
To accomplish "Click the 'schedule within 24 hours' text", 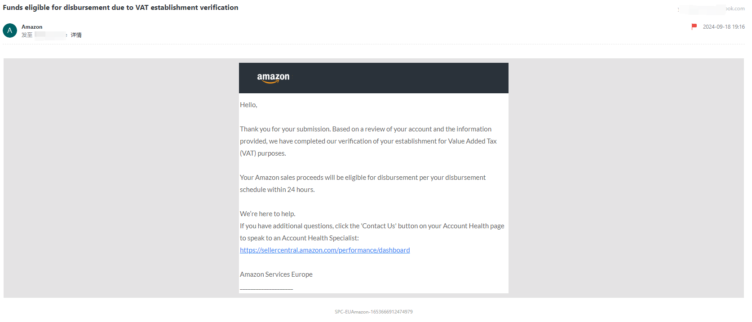I will (277, 190).
